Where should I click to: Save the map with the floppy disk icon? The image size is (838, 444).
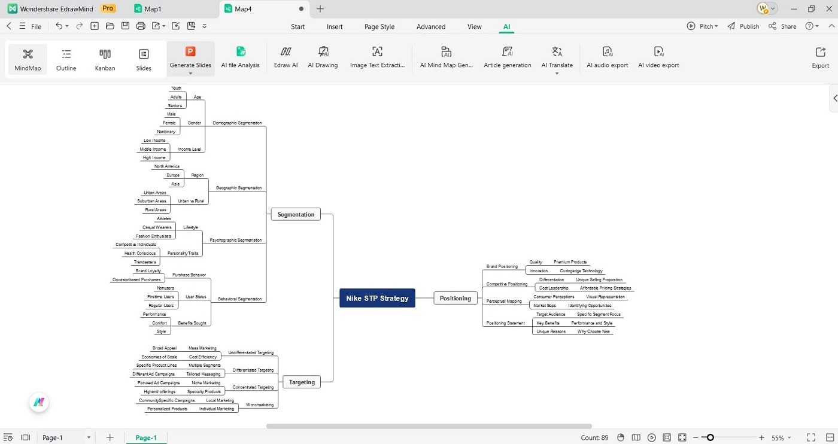pos(125,26)
